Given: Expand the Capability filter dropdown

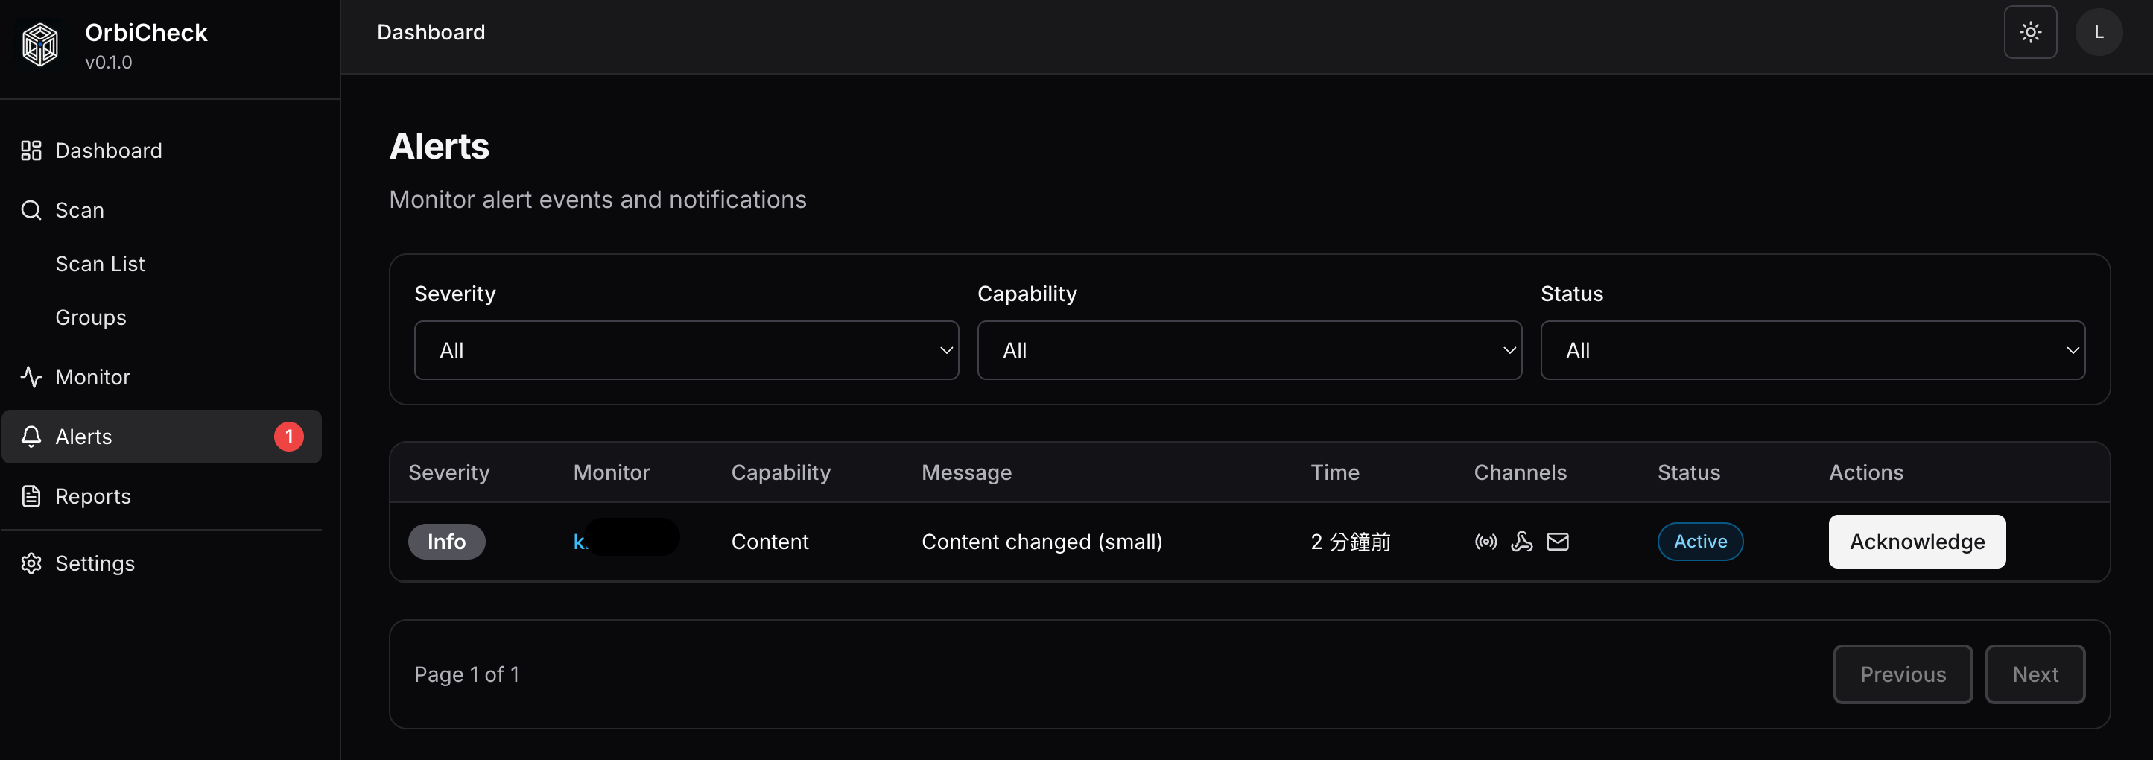Looking at the screenshot, I should point(1249,349).
